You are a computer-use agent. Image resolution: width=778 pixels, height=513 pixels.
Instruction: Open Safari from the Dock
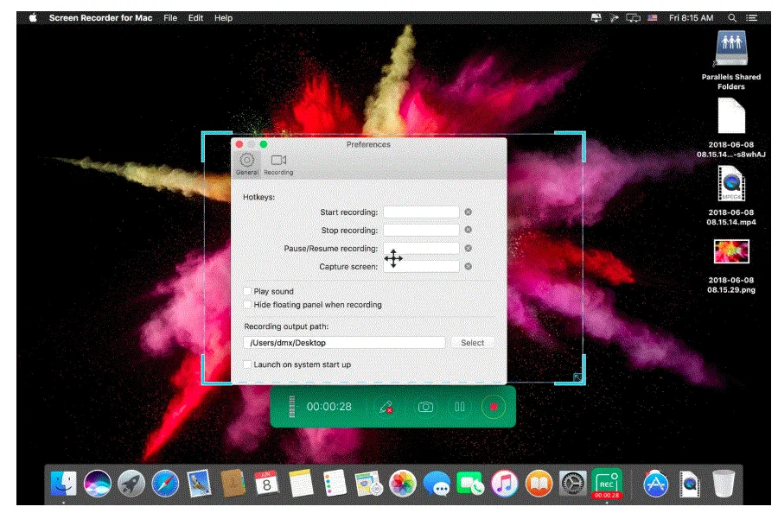point(165,484)
